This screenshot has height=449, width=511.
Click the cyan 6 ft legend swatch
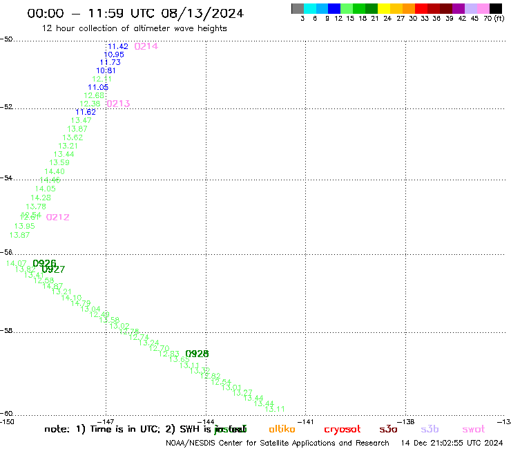tap(310, 8)
